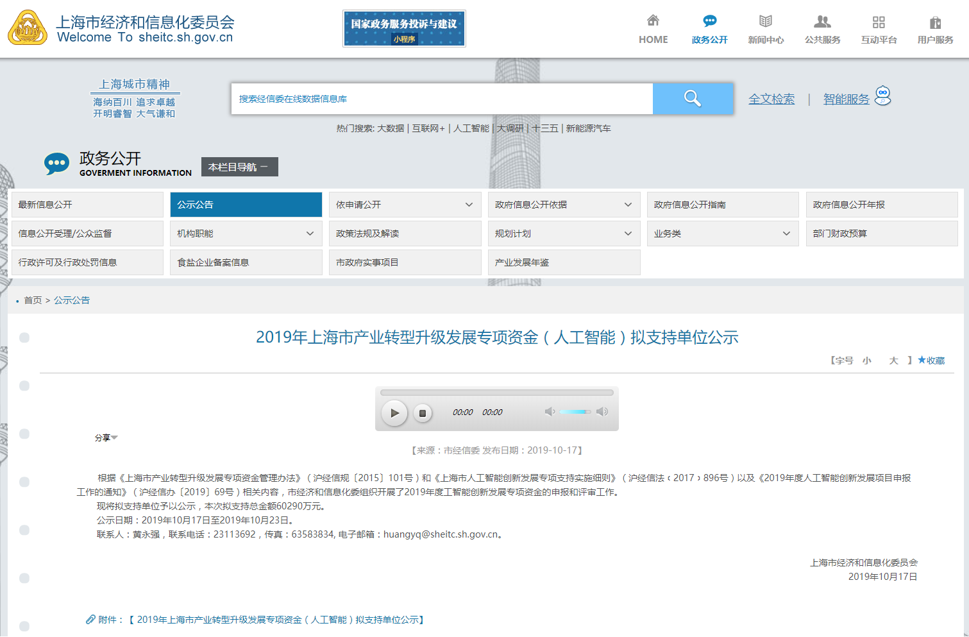
Task: Open the 全文检索 link
Action: click(771, 99)
